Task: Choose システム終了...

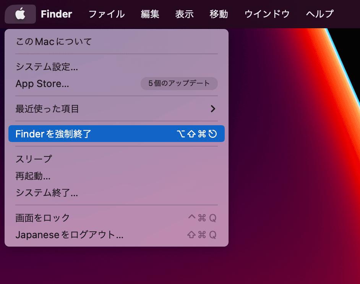Action: coord(117,192)
